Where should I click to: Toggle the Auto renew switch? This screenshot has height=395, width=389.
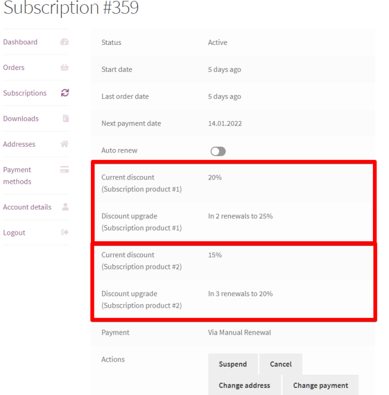pyautogui.click(x=218, y=151)
